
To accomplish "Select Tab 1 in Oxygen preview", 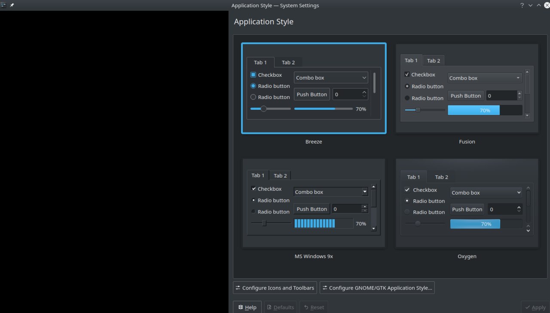I will point(414,177).
